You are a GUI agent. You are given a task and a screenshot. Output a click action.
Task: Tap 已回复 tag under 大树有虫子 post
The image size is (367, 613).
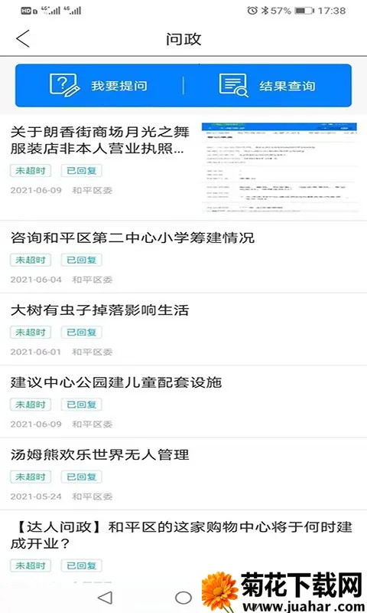82,333
